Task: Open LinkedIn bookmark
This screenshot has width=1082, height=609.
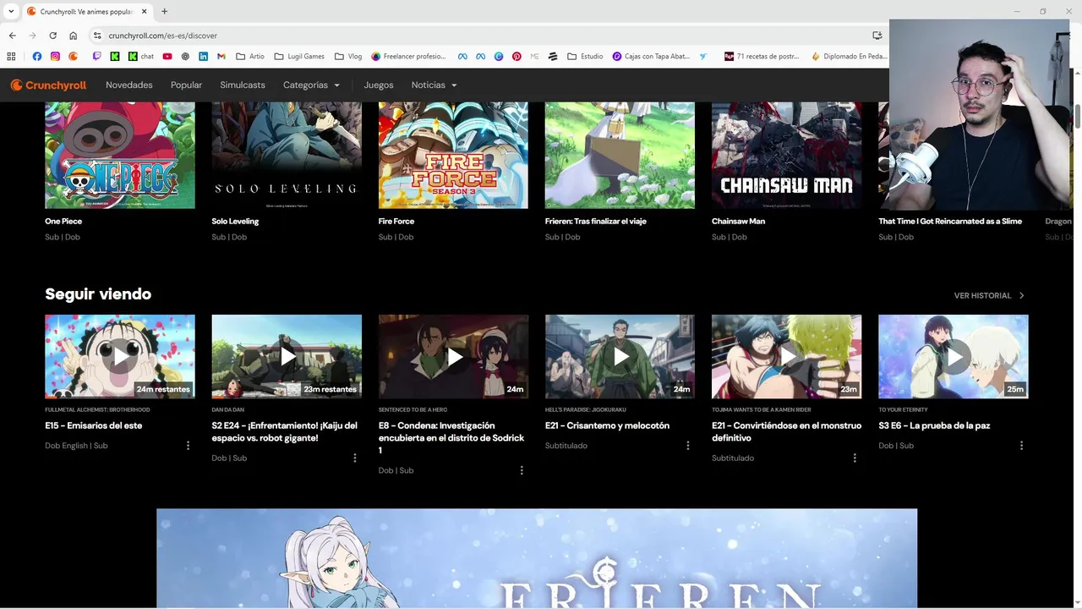Action: [x=204, y=57]
